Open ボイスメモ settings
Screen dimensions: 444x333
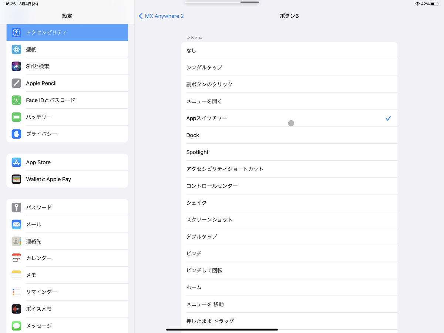pos(67,309)
